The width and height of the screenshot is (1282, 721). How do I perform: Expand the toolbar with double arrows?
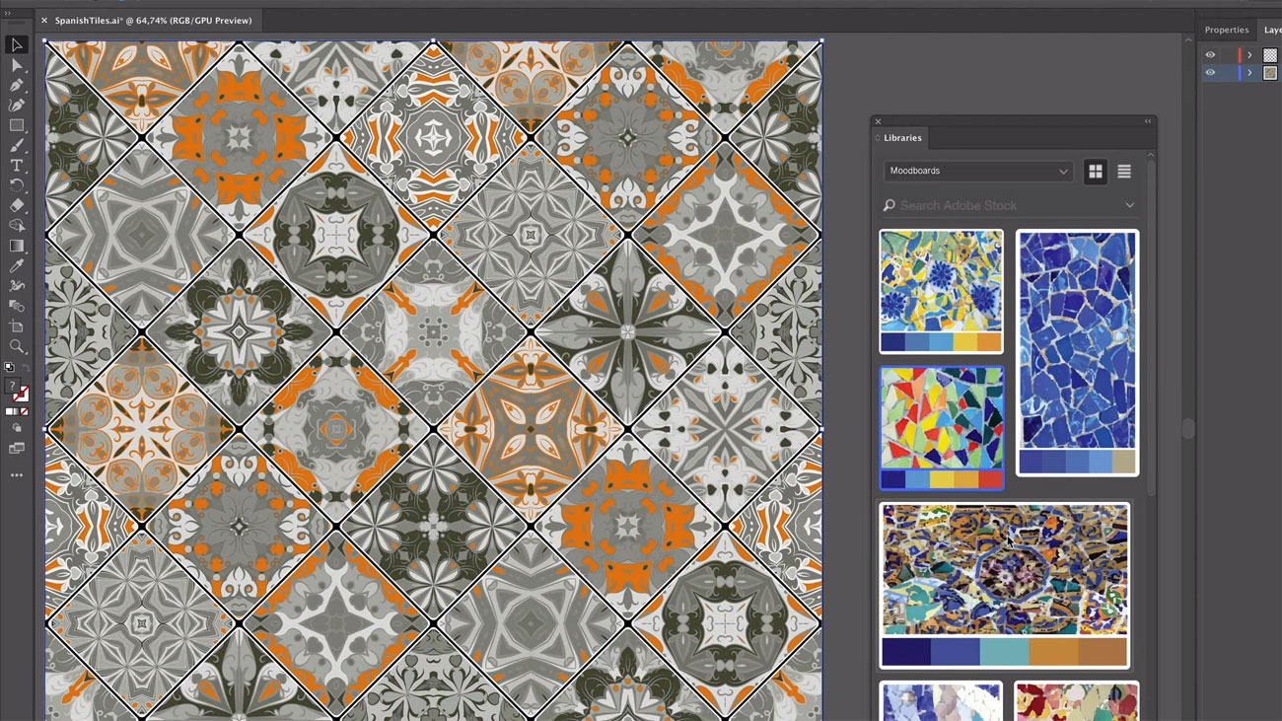pos(9,12)
